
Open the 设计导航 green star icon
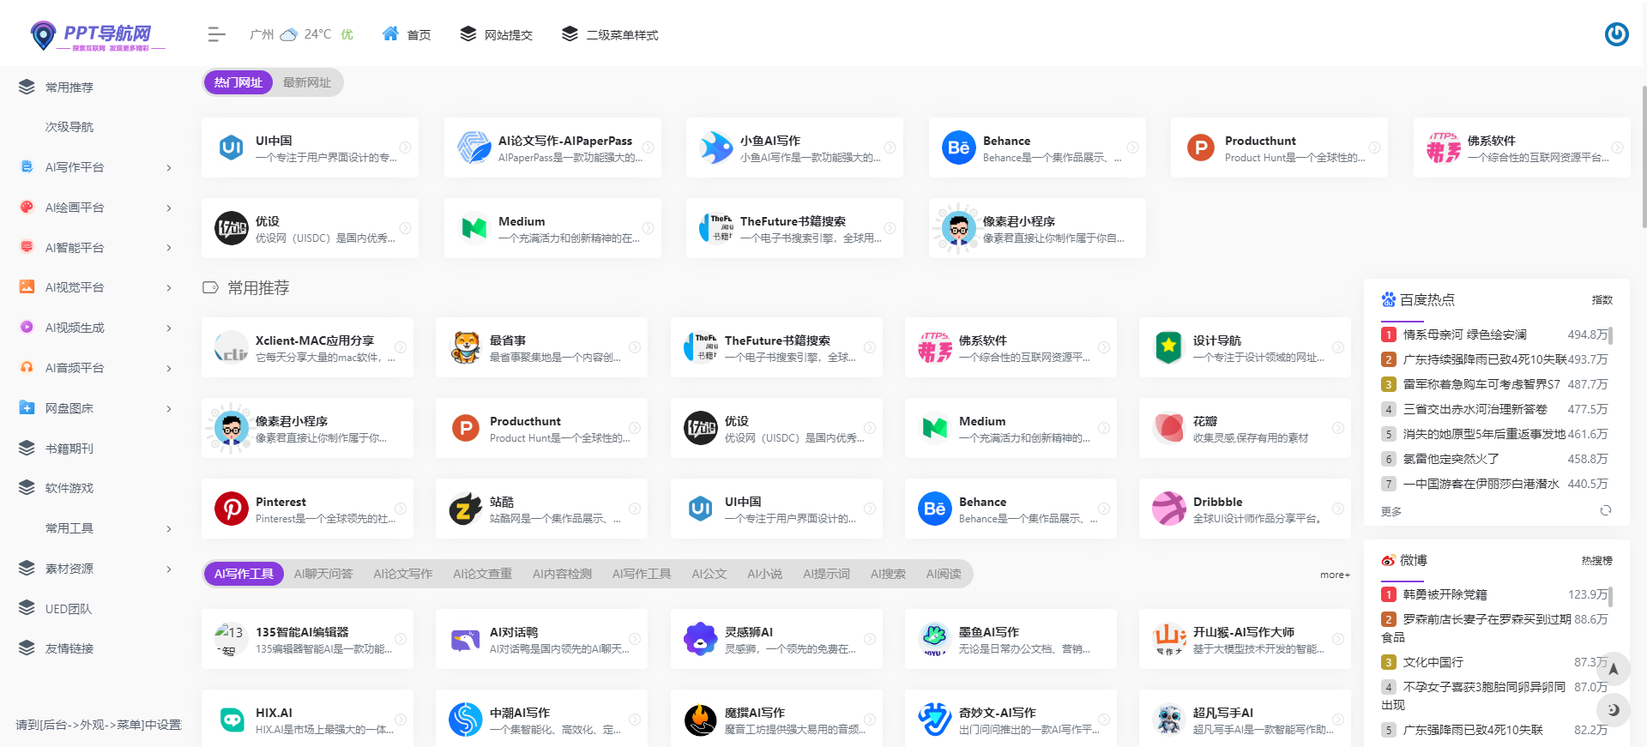pos(1168,347)
